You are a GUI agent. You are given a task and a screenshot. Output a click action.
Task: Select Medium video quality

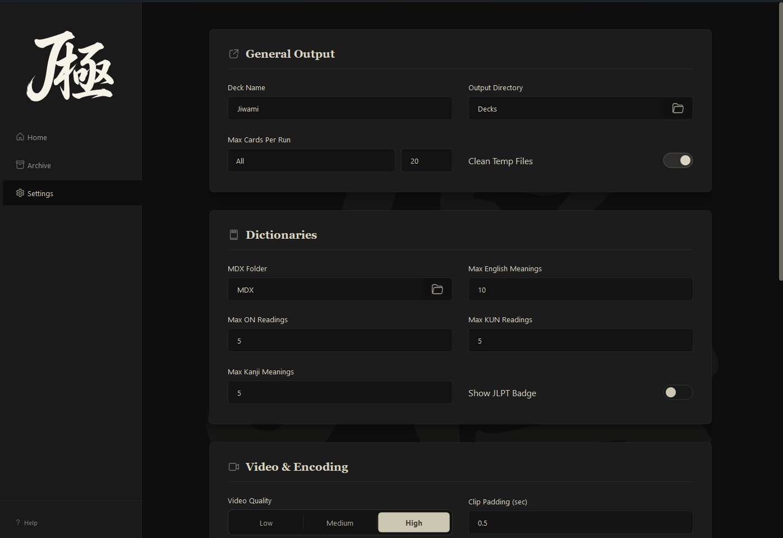click(x=339, y=522)
